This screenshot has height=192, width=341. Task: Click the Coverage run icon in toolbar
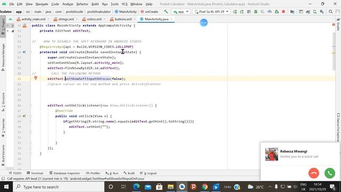263,12
